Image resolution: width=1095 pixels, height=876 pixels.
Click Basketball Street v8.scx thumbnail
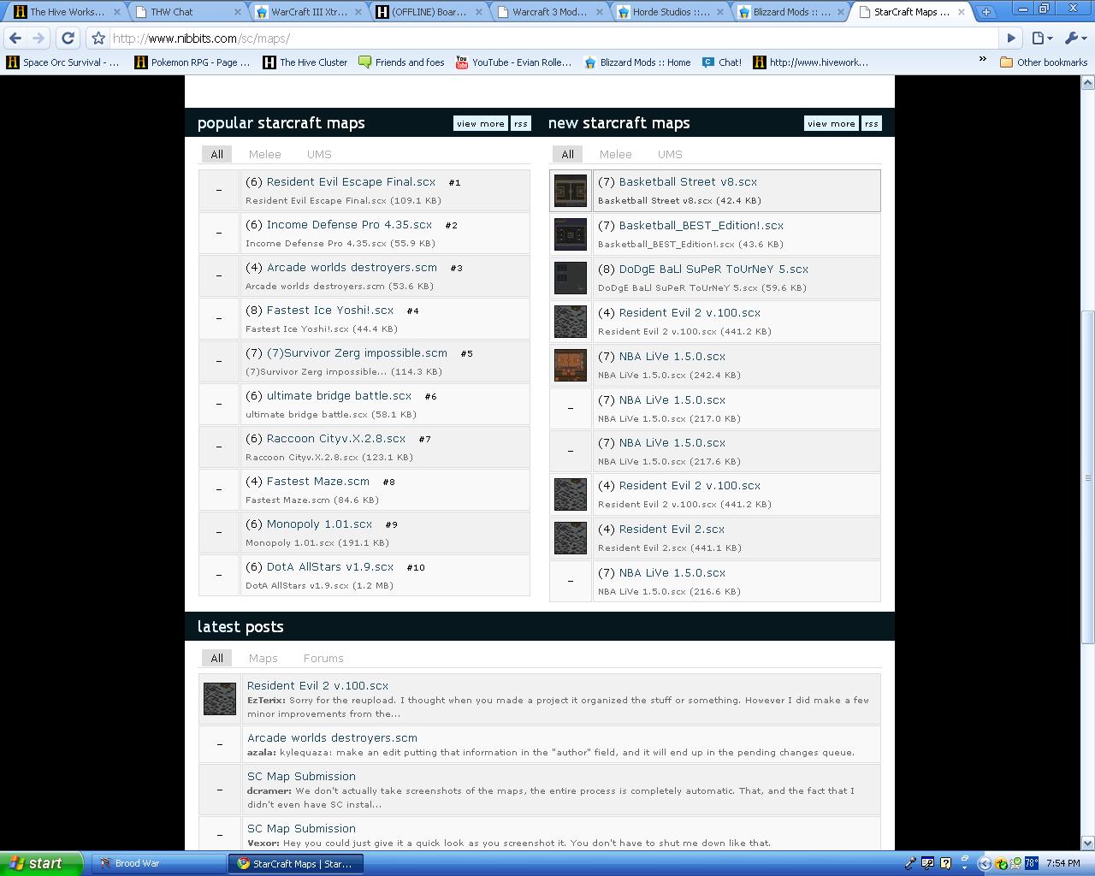(x=571, y=191)
